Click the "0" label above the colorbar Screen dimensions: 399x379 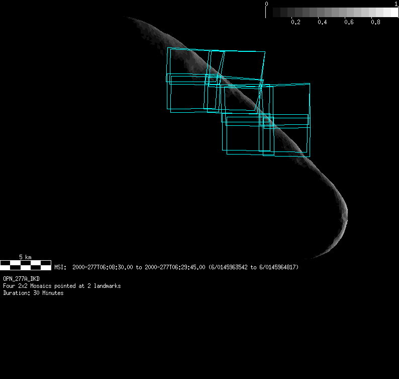266,4
